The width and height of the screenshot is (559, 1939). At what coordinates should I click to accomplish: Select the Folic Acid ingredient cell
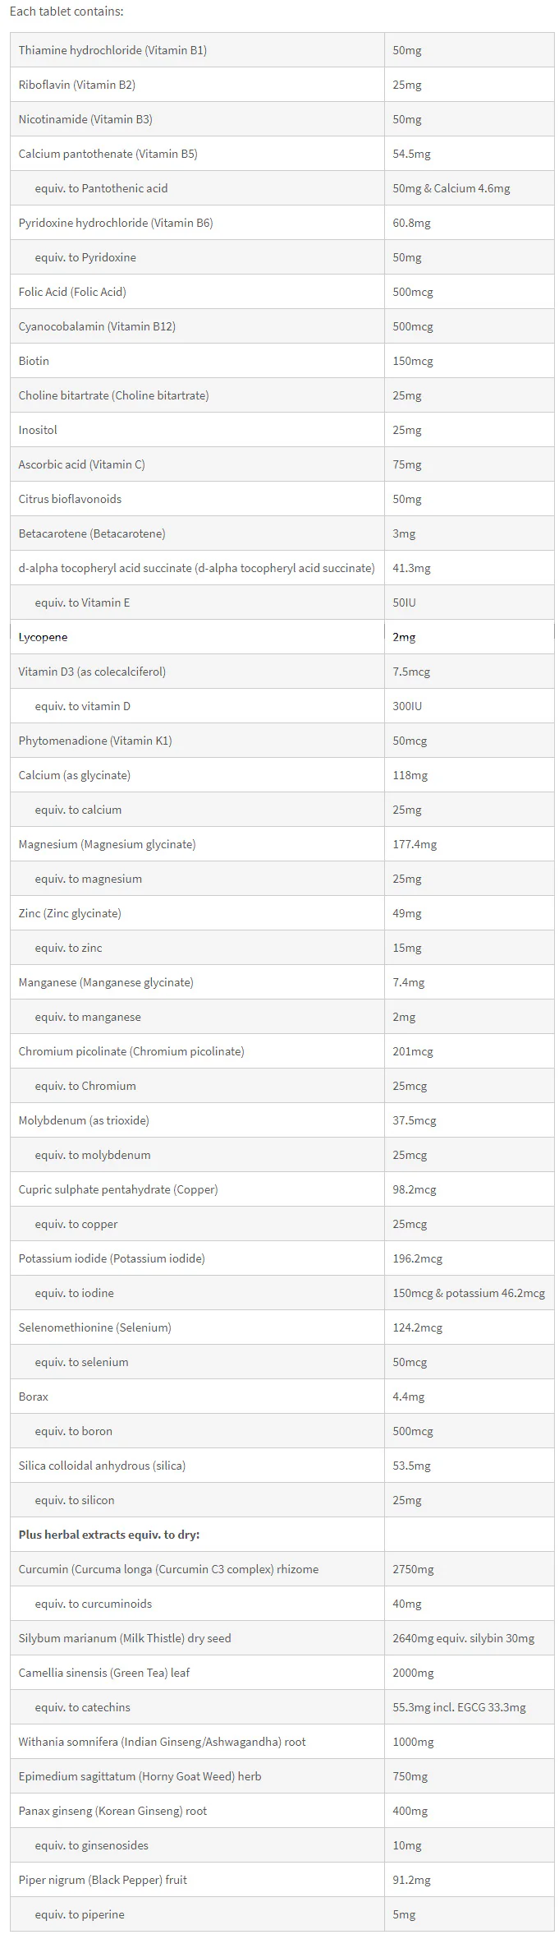pos(197,292)
